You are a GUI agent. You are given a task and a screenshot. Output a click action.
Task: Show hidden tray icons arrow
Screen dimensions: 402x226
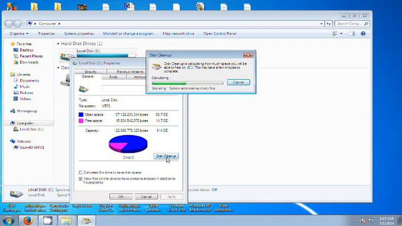pyautogui.click(x=355, y=221)
